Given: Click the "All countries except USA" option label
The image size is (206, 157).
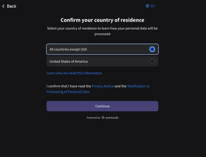Looking at the screenshot, I should (68, 49).
